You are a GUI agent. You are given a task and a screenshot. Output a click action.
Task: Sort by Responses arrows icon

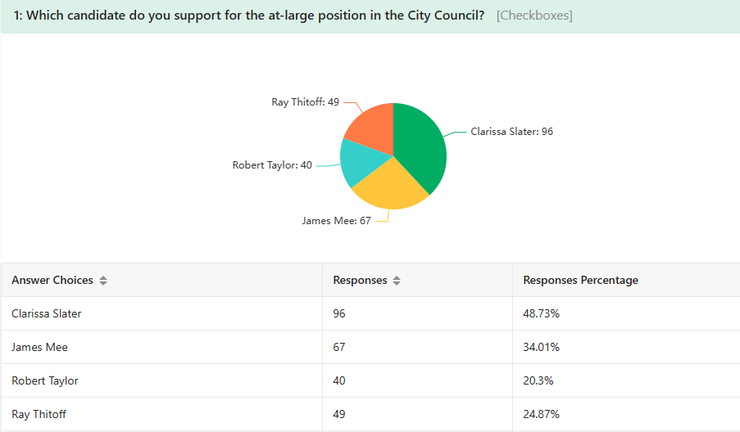397,281
